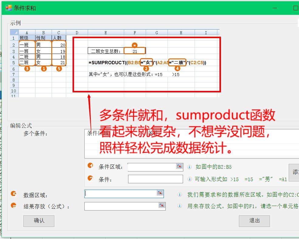The height and width of the screenshot is (239, 299).
Task: Click range picker icon in 结果存放 field
Action: (x=162, y=205)
